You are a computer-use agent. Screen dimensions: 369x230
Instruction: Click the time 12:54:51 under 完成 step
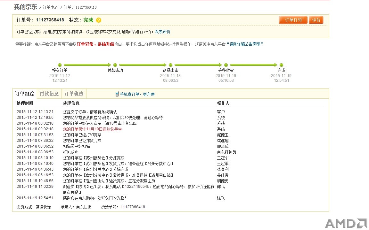coord(281,80)
